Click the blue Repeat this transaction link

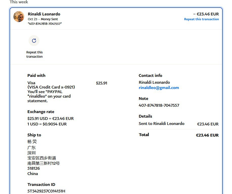point(201,19)
